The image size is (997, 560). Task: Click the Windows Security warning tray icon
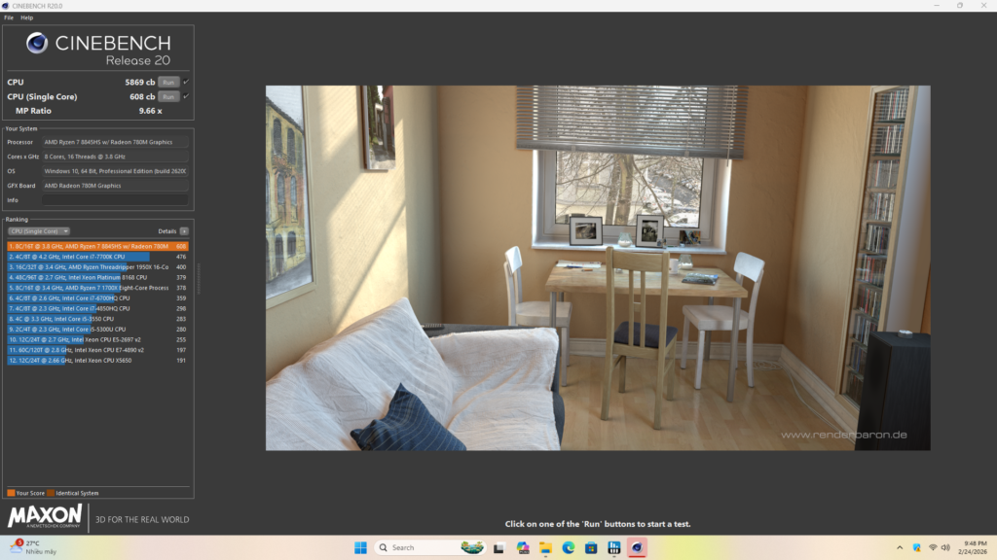916,547
